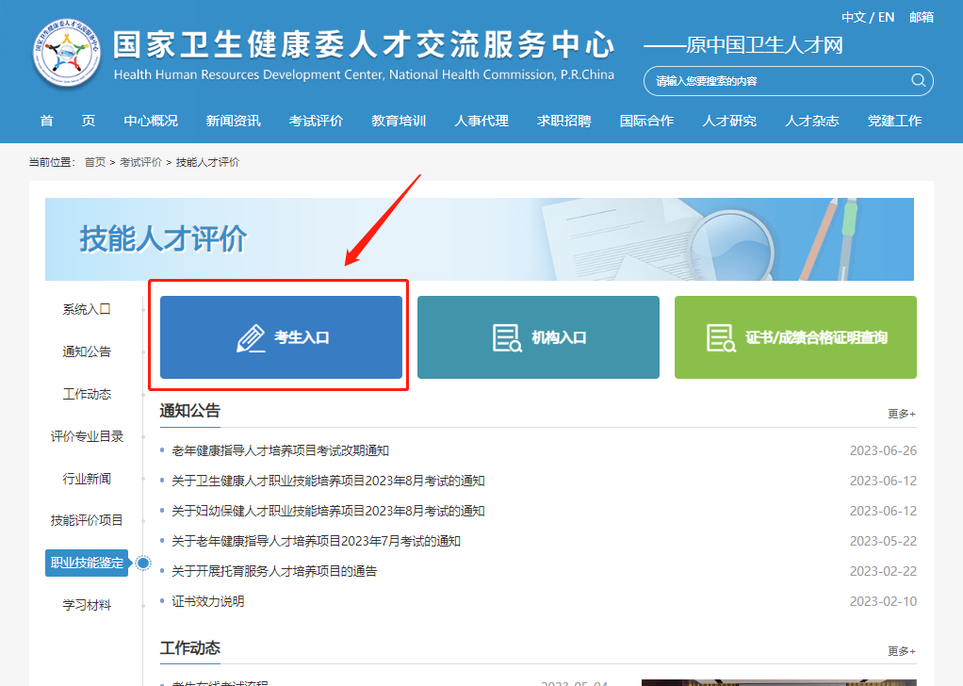Select the highlighted 职业技能鉴定 sidebar entry
The width and height of the screenshot is (963, 686).
87,563
